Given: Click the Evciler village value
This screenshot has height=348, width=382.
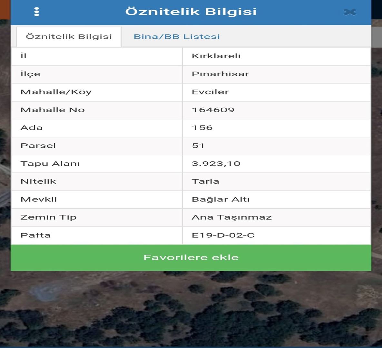Looking at the screenshot, I should [x=210, y=92].
